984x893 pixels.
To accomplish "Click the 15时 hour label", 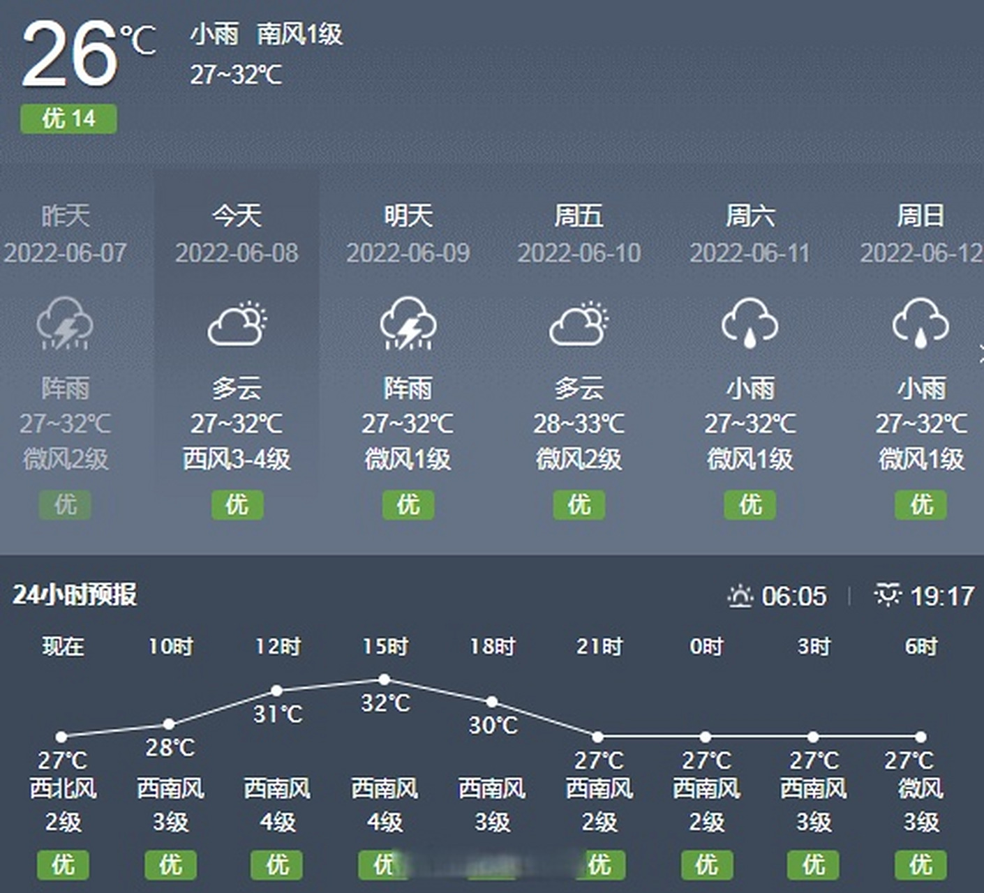I will point(385,647).
